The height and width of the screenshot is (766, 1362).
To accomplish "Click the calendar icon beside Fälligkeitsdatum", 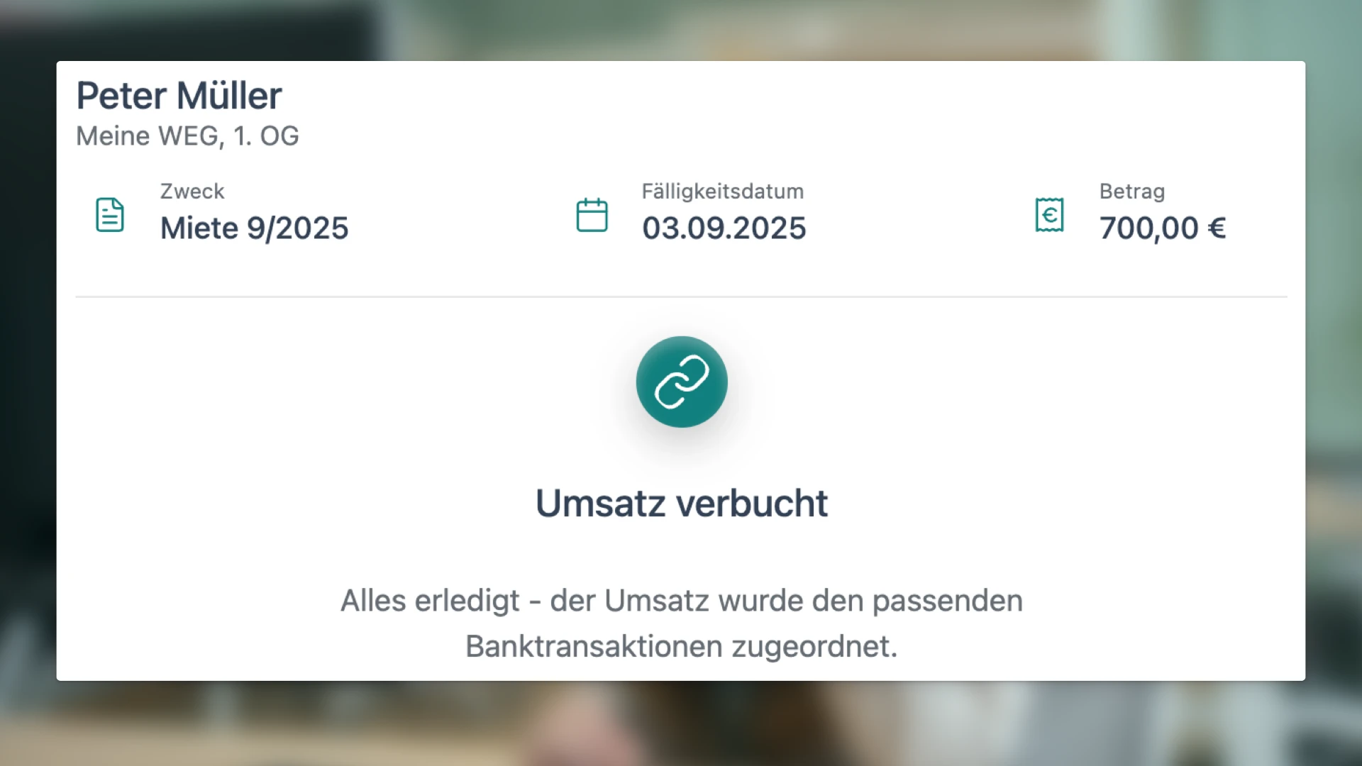I will (x=592, y=215).
